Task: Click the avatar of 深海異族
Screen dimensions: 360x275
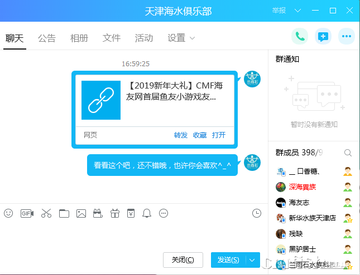Action: [x=281, y=187]
